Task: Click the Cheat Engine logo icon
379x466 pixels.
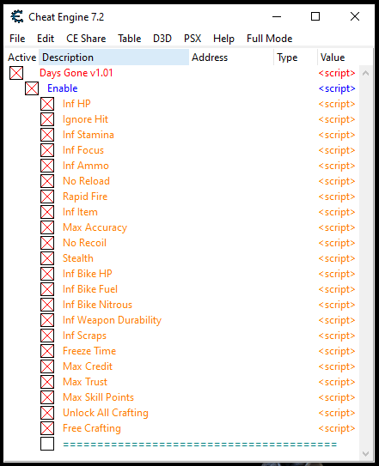Action: tap(17, 16)
